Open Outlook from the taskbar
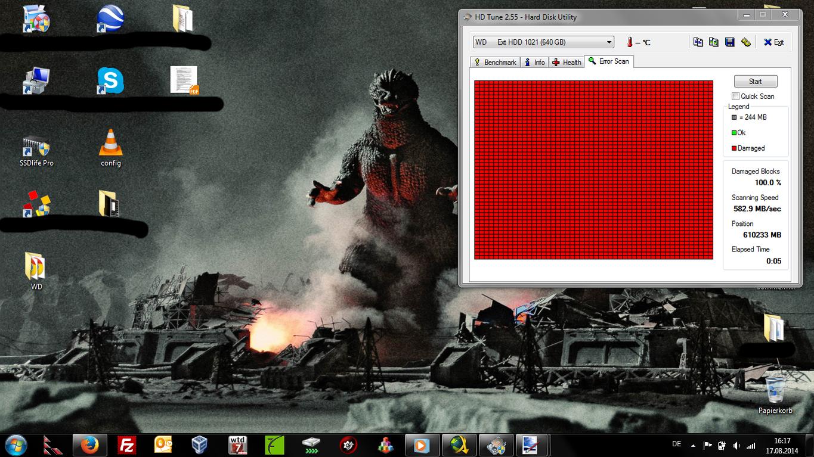The height and width of the screenshot is (457, 814). [x=163, y=445]
